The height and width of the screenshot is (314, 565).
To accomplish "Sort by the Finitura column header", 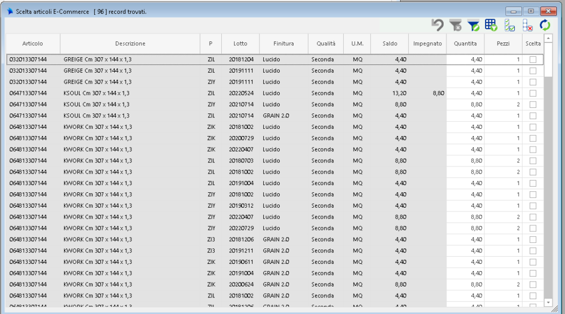I will click(284, 44).
